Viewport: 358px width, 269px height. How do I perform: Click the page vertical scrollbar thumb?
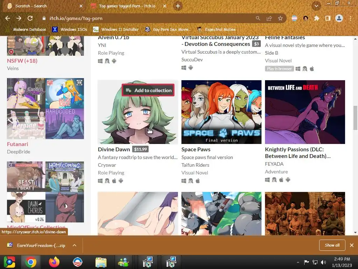pos(355,118)
